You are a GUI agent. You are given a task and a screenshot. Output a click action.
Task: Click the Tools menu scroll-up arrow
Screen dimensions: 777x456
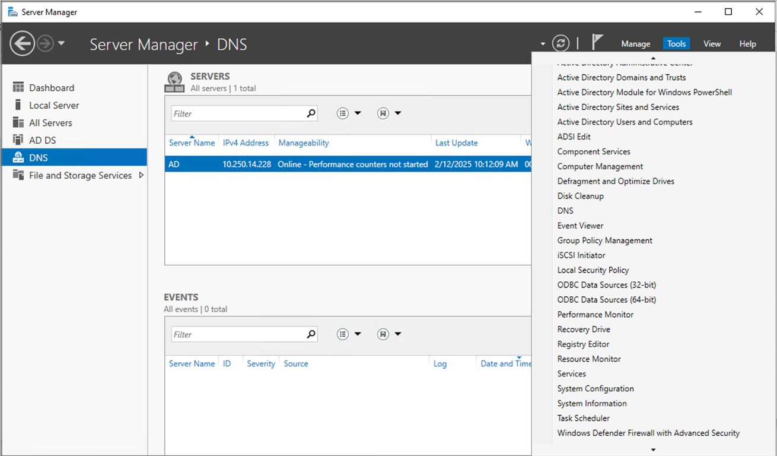(653, 58)
